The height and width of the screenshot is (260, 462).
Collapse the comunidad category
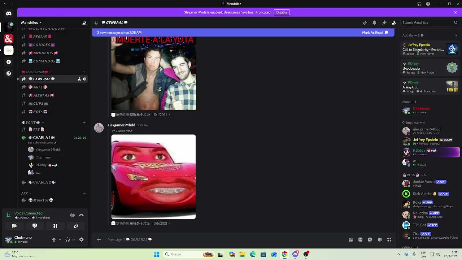[36, 72]
